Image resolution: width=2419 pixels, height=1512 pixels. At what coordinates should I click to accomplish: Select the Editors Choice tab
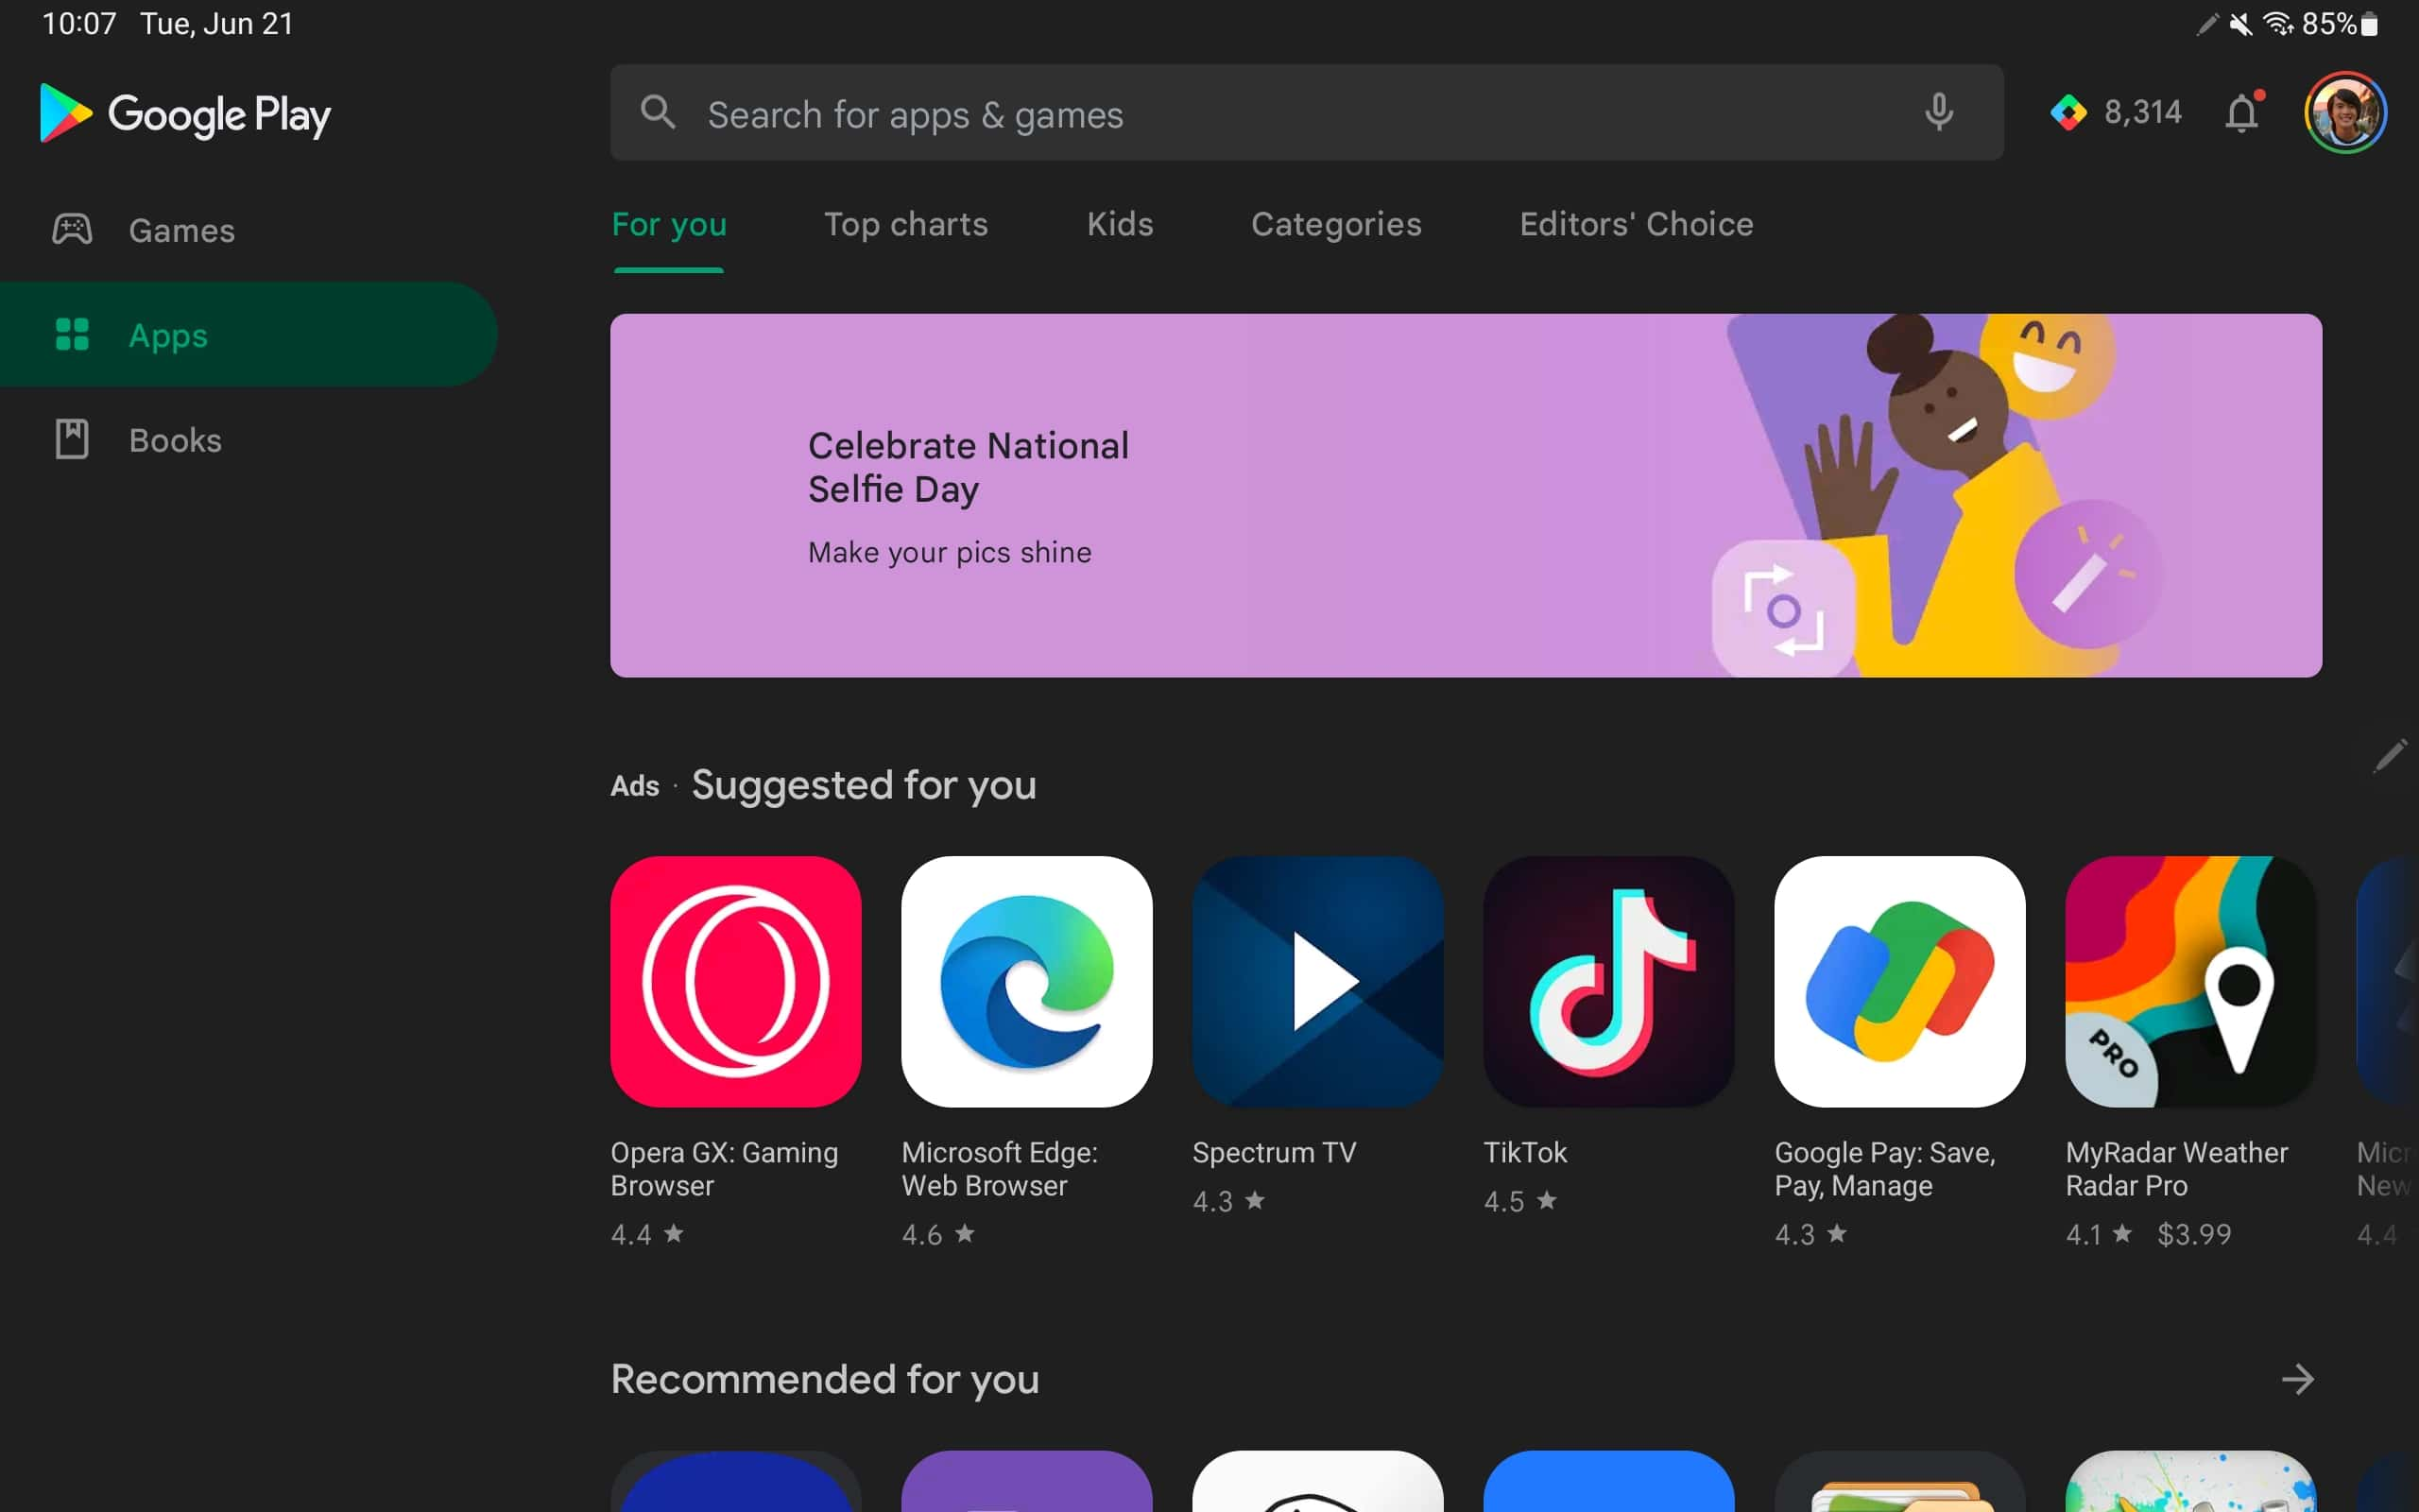click(x=1636, y=223)
